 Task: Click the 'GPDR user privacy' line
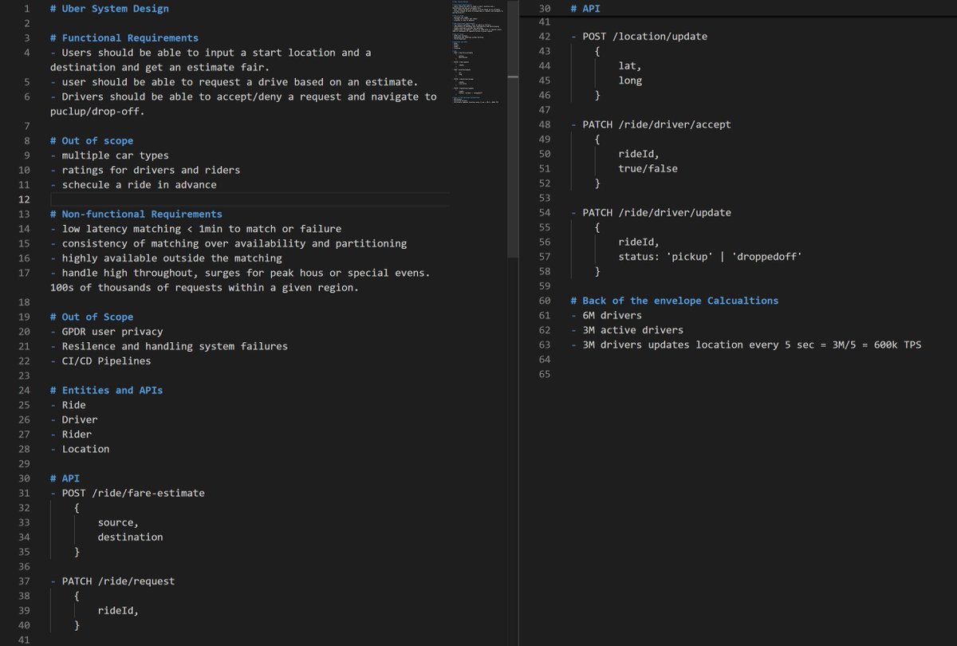click(106, 331)
